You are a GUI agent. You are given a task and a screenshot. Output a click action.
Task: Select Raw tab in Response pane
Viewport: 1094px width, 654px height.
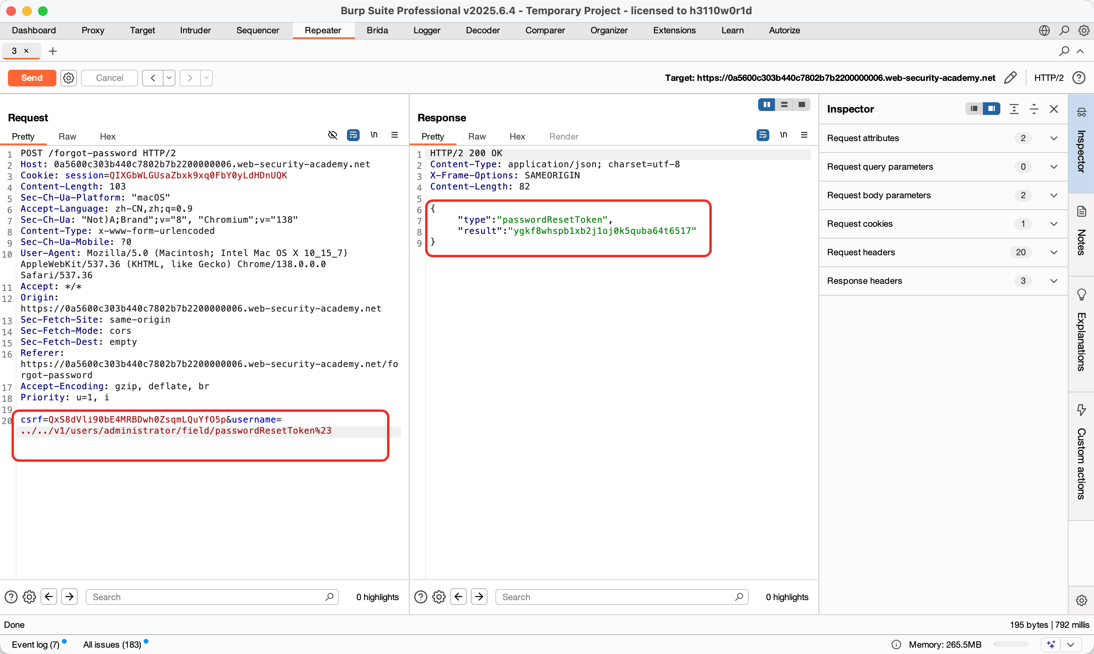(477, 136)
